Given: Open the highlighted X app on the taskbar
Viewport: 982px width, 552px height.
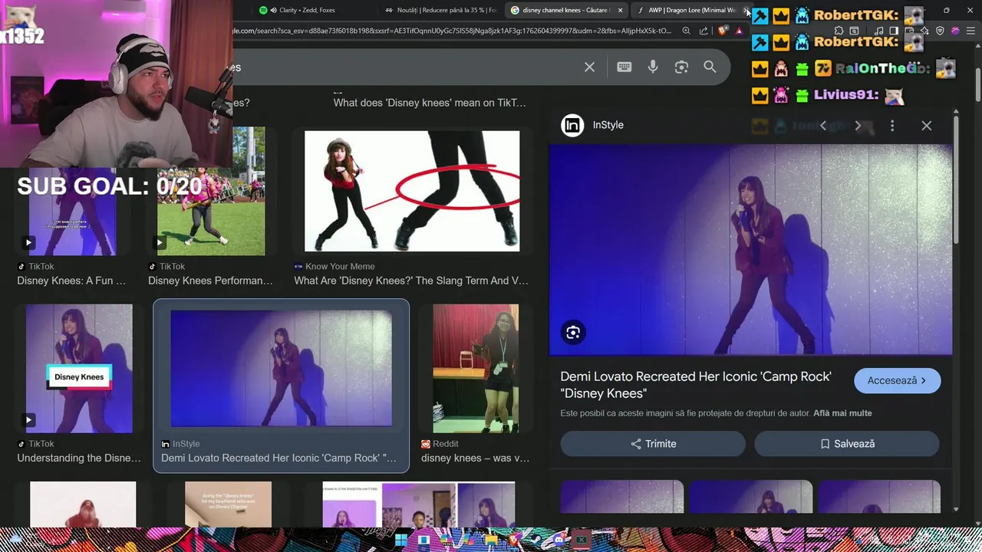Looking at the screenshot, I should pos(582,540).
